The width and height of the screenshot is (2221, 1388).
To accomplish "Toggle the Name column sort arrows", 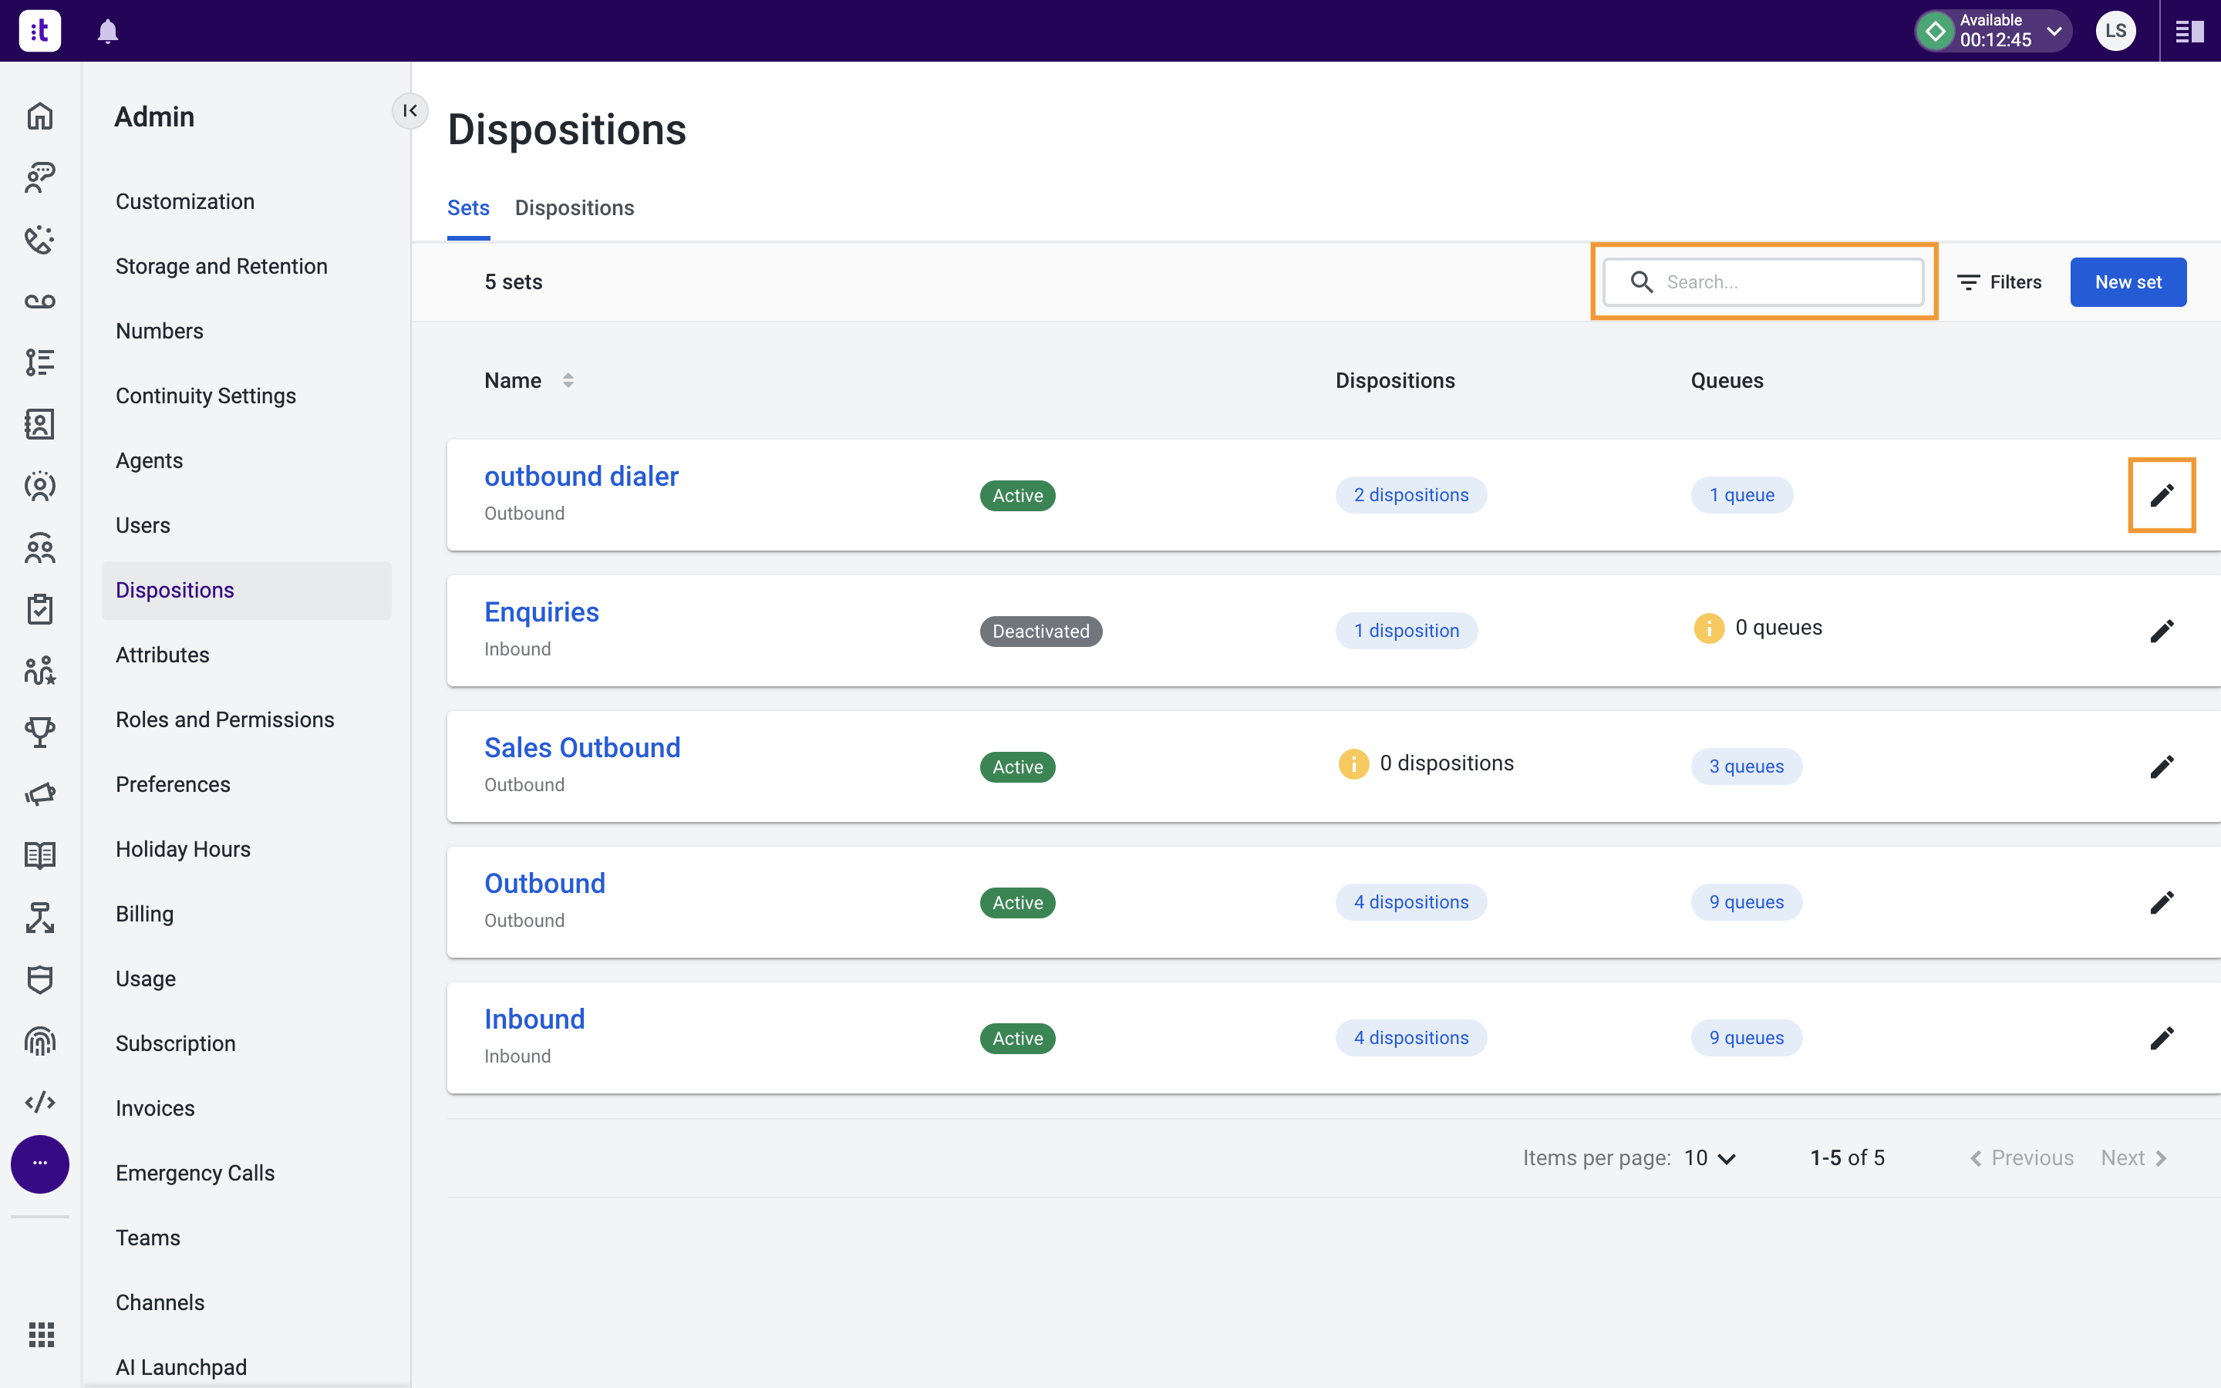I will pyautogui.click(x=568, y=379).
